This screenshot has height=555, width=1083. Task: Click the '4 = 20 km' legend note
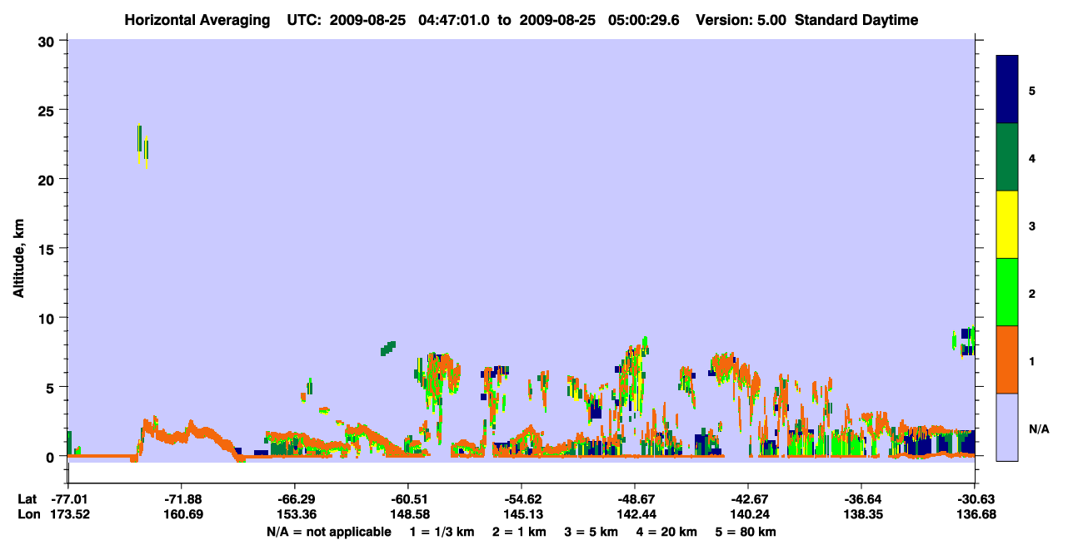tap(668, 532)
